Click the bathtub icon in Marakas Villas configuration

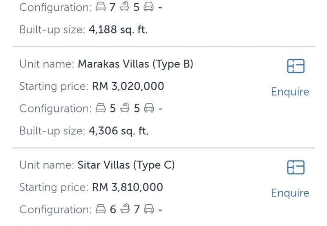(x=125, y=108)
